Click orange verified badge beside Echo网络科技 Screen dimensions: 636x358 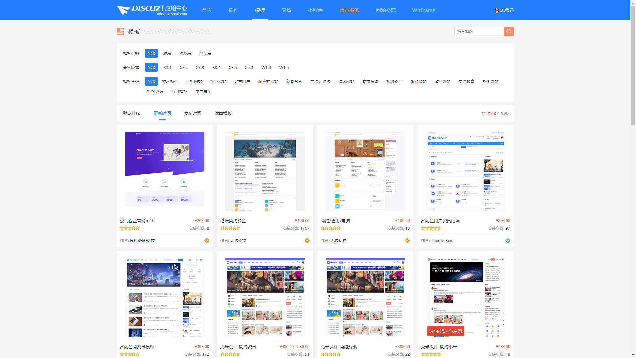click(207, 241)
